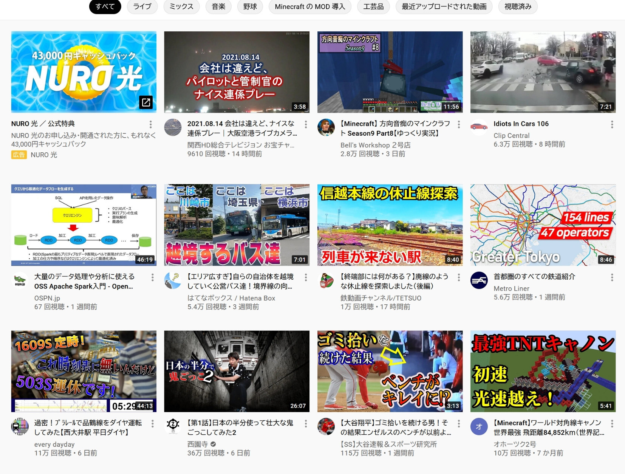Screen dimensions: 625x474
Task: Open more options for 首都圏のすべての鉄道紹介
Action: [612, 277]
